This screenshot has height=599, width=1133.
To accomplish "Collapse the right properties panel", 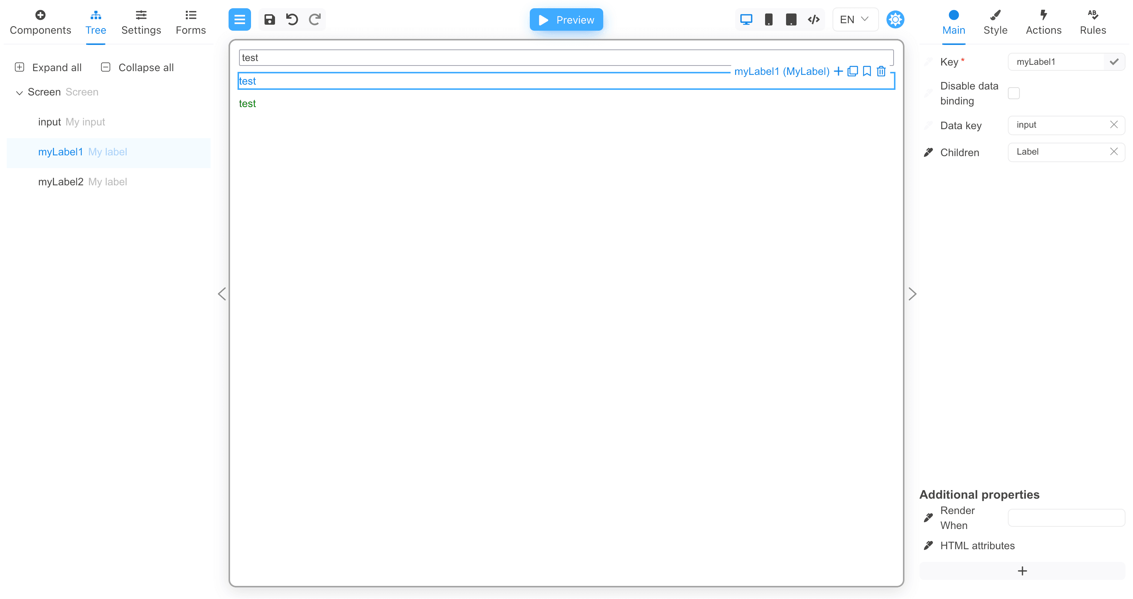I will coord(913,294).
